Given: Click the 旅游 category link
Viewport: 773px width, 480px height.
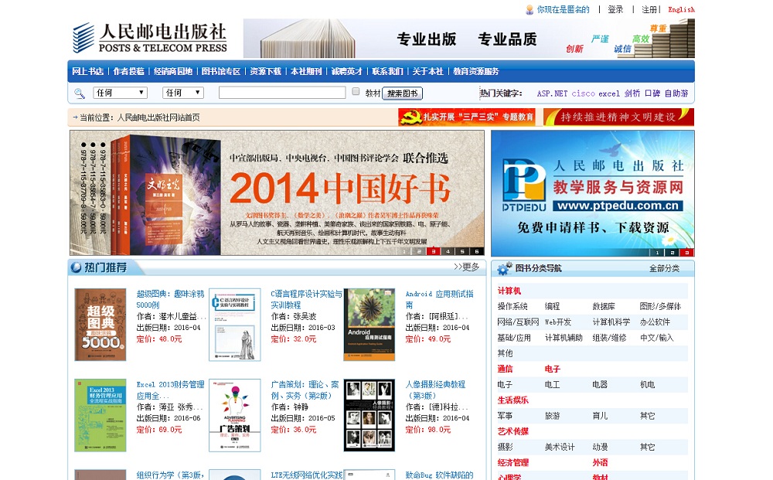Looking at the screenshot, I should (x=552, y=416).
